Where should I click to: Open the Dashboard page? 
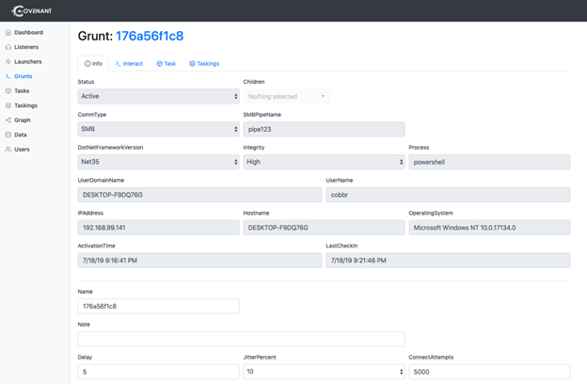tap(28, 33)
